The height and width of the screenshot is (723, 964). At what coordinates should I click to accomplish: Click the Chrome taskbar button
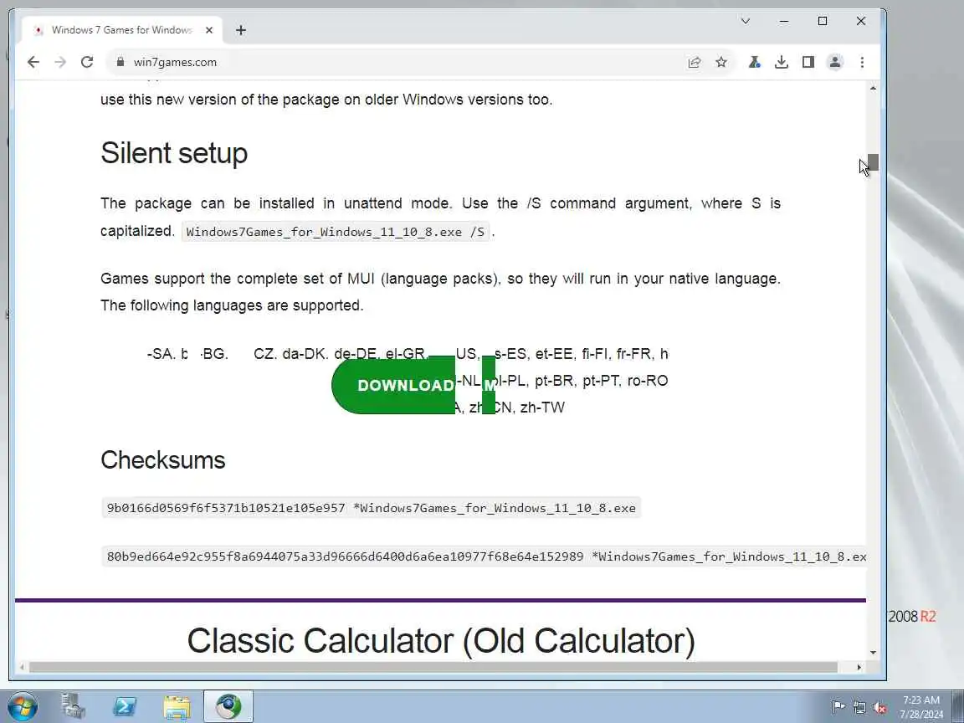228,706
